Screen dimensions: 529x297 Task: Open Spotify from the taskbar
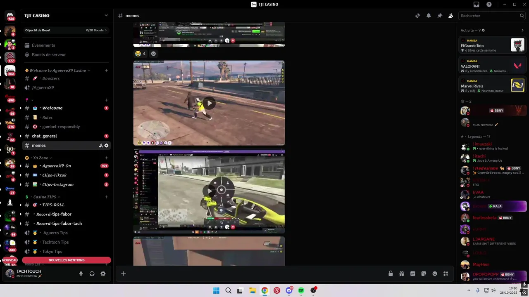click(301, 290)
